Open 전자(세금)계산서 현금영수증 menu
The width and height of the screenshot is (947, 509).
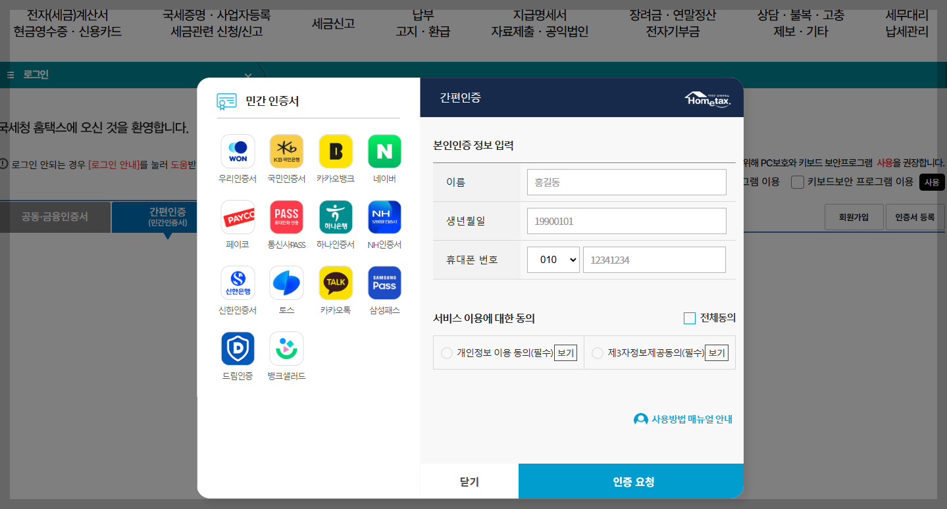67,24
